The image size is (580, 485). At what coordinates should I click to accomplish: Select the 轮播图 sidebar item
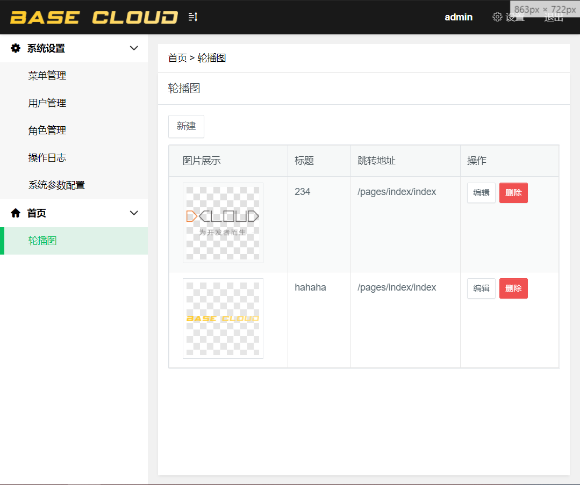tap(74, 241)
